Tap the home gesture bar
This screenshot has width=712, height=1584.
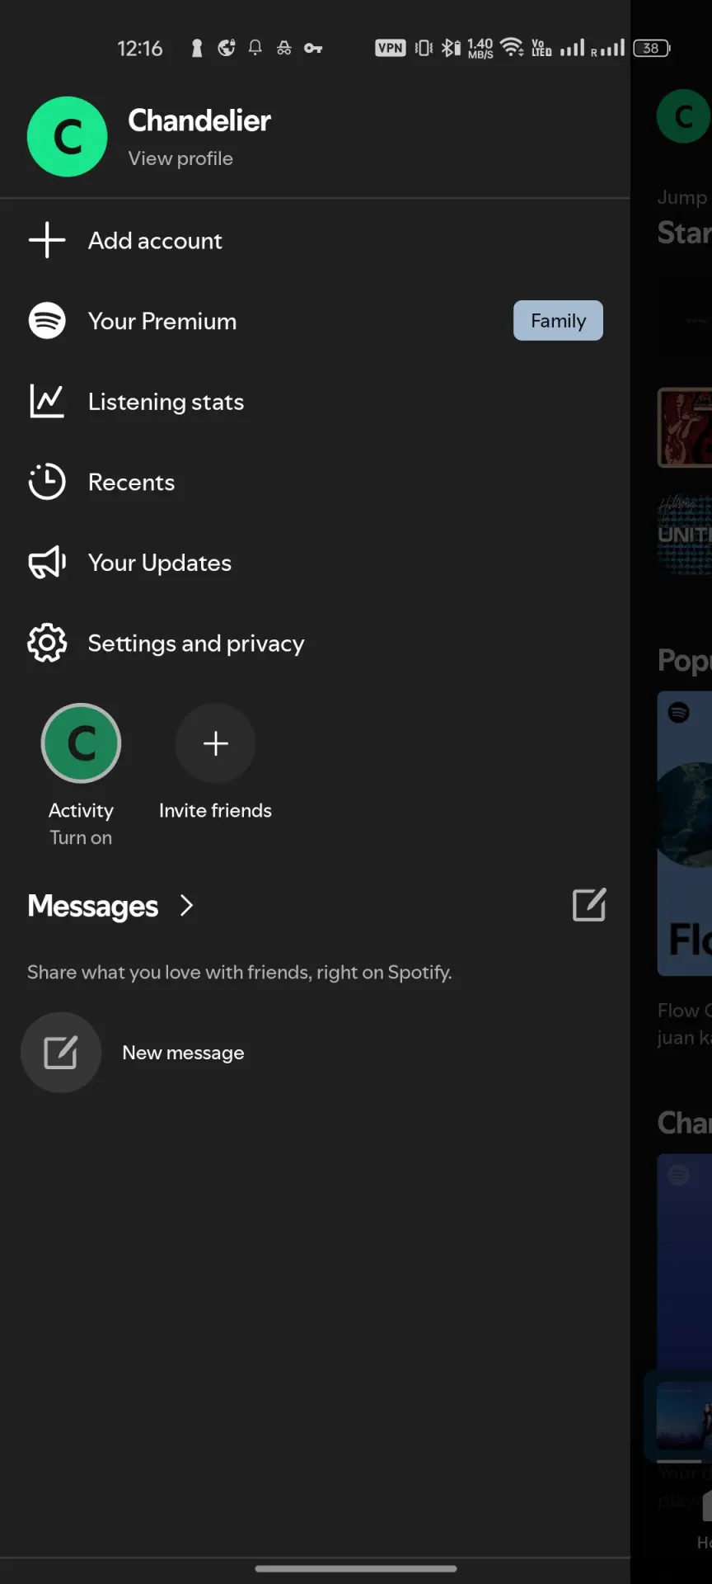356,1568
